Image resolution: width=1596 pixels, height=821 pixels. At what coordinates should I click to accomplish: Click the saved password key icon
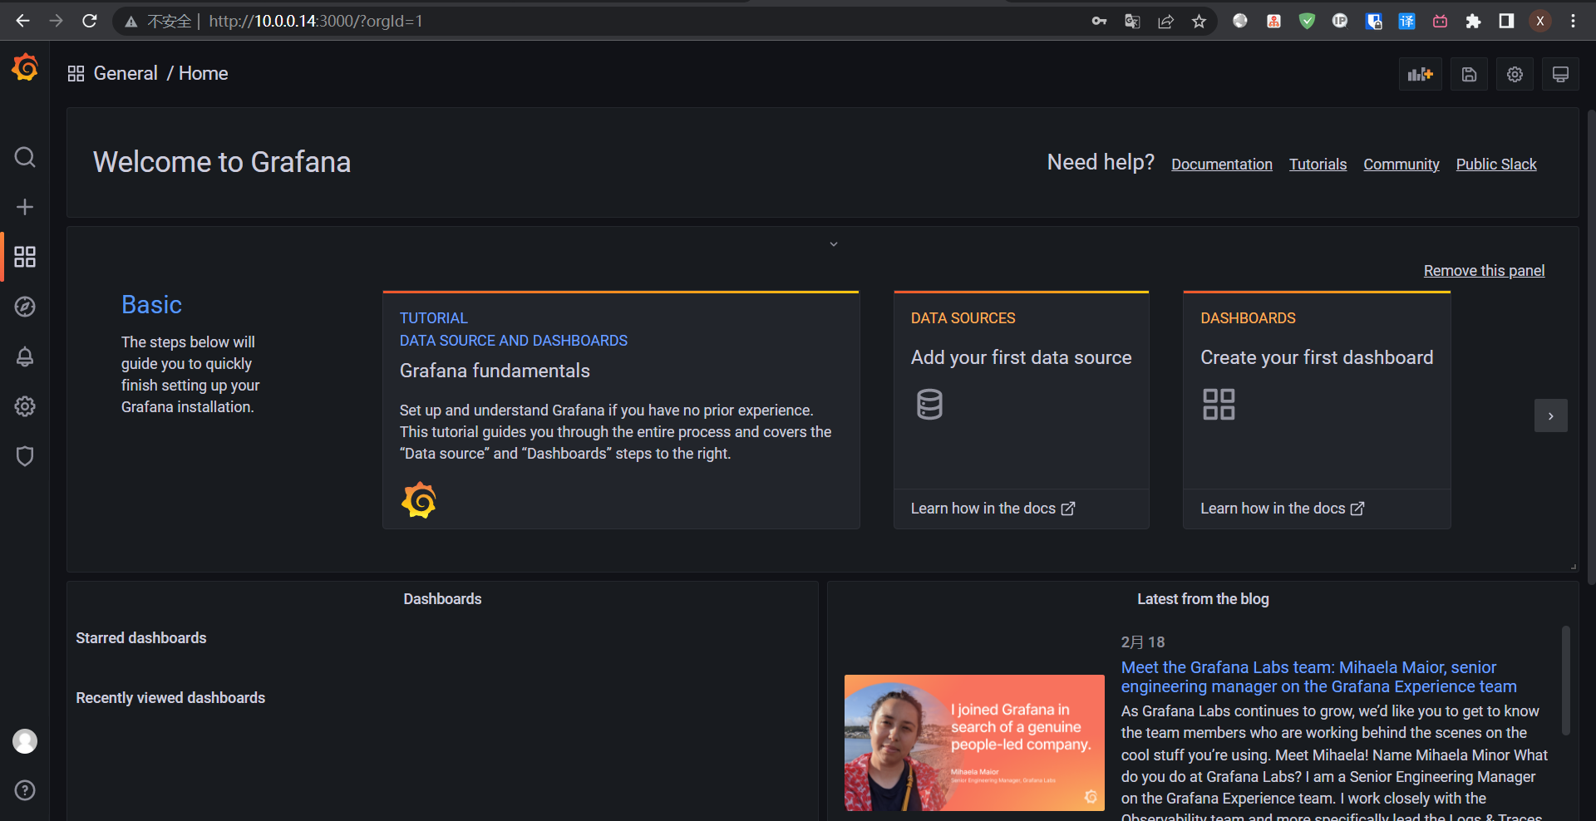point(1099,22)
